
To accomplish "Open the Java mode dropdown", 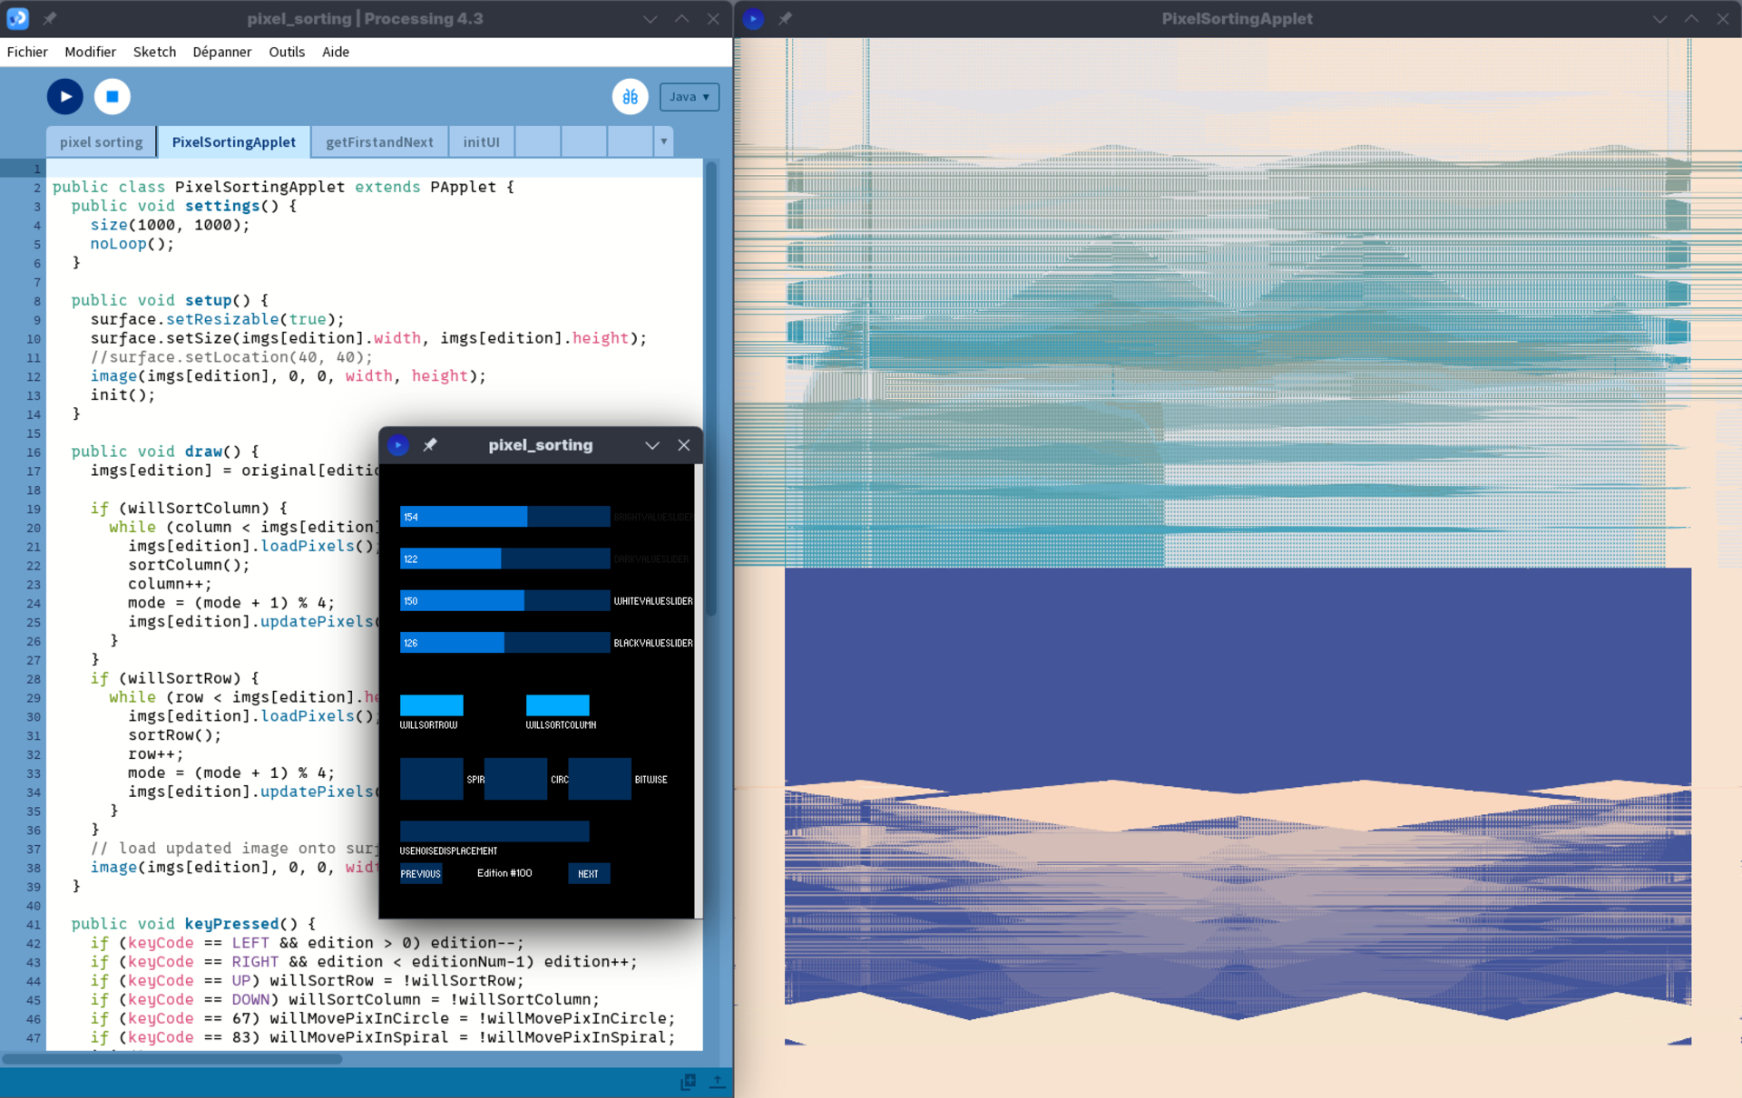I will [x=689, y=97].
